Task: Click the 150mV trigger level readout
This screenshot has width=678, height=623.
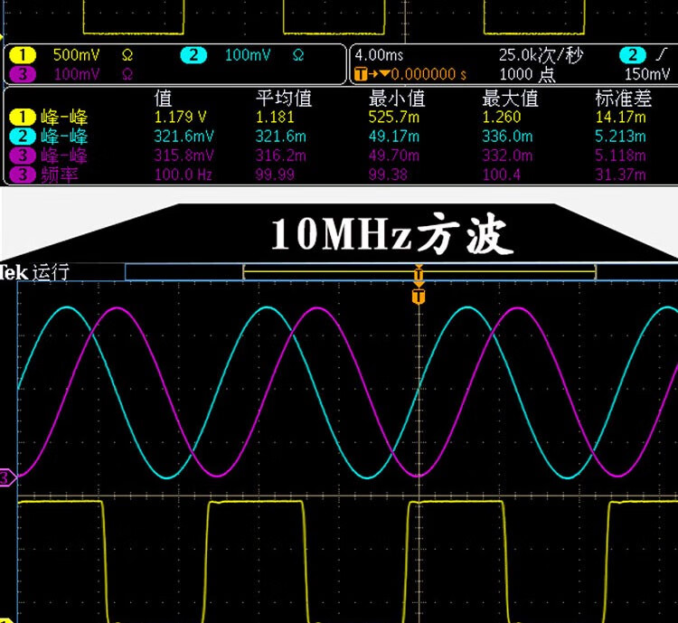Action: click(647, 74)
